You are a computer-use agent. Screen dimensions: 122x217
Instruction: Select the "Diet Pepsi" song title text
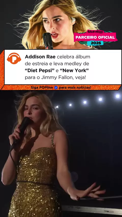coord(40,71)
